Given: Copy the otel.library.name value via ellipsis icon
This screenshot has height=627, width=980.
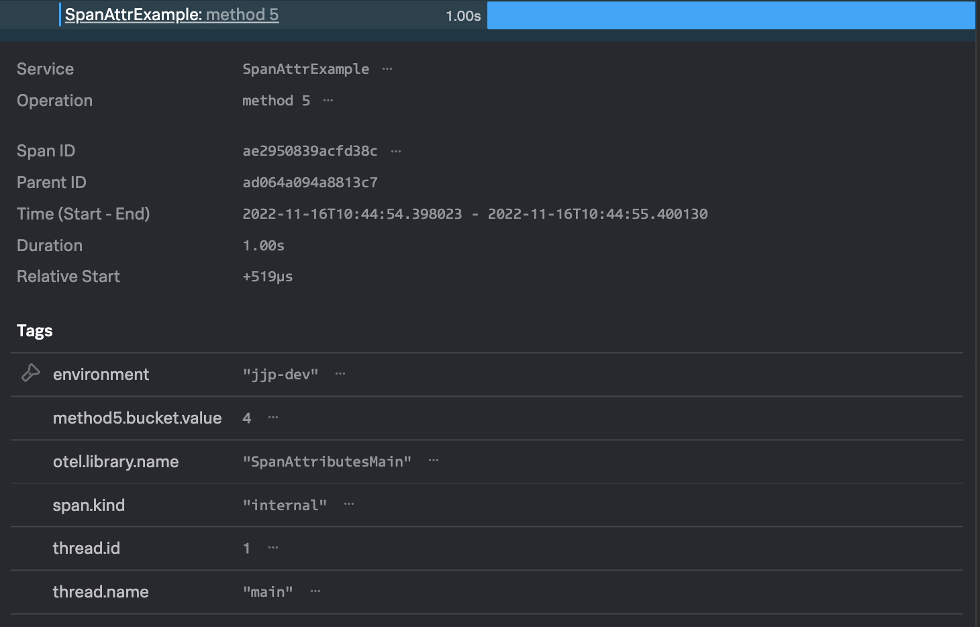Looking at the screenshot, I should 433,461.
